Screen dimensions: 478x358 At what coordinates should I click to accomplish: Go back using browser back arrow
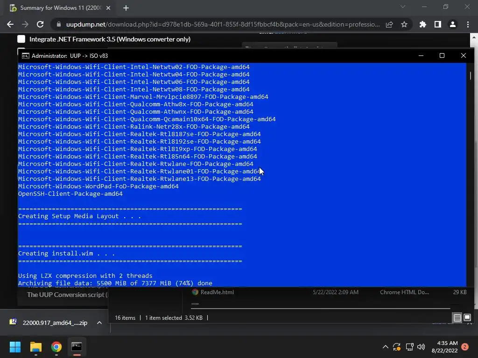tap(10, 24)
